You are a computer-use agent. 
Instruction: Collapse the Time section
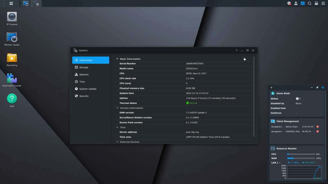pyautogui.click(x=117, y=128)
